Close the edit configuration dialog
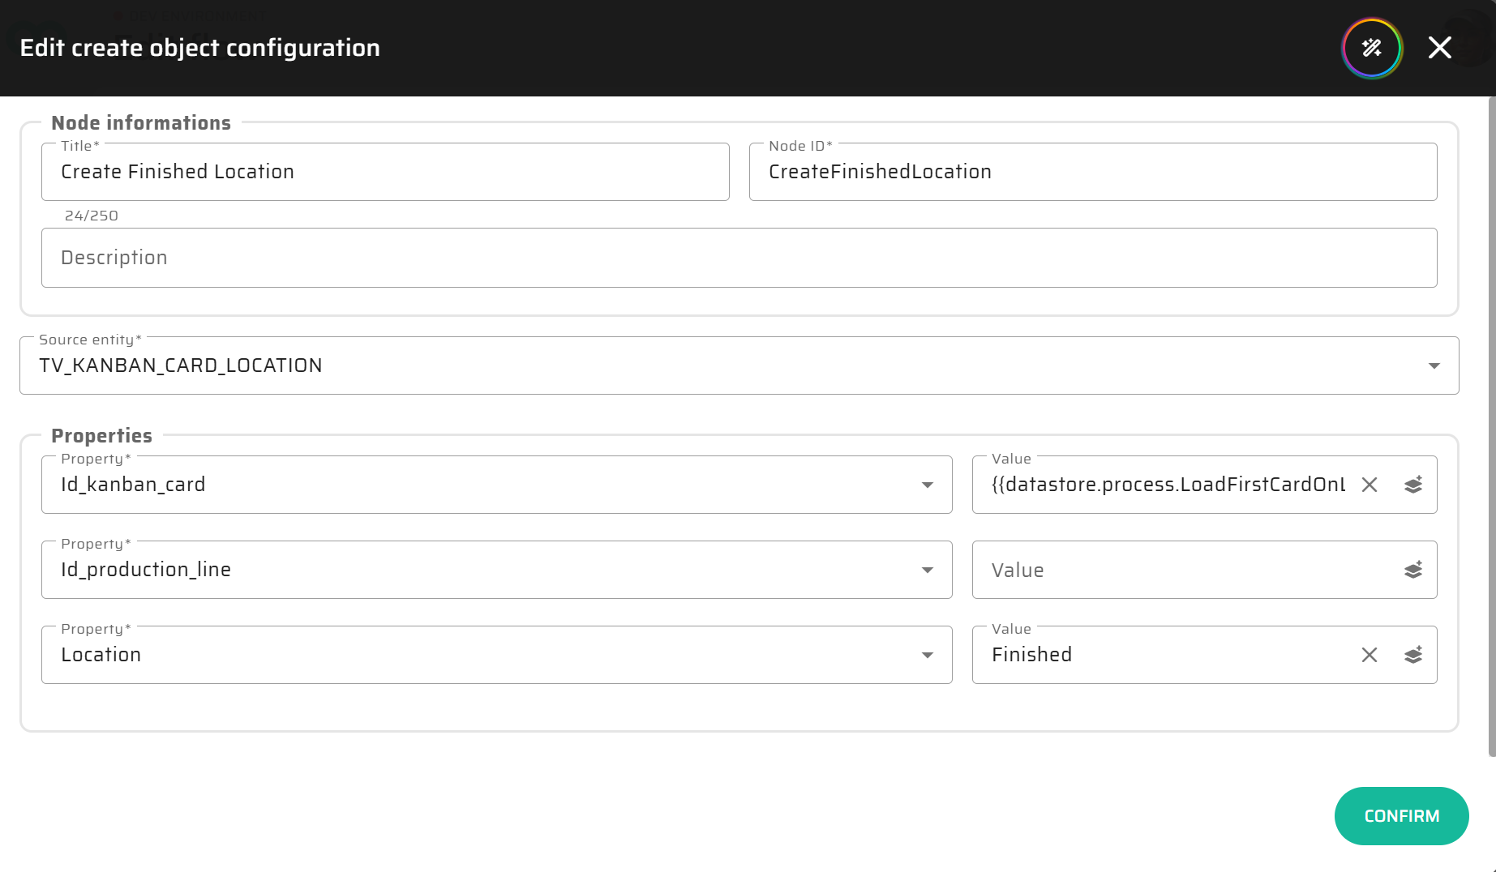Image resolution: width=1496 pixels, height=872 pixels. pos(1439,48)
